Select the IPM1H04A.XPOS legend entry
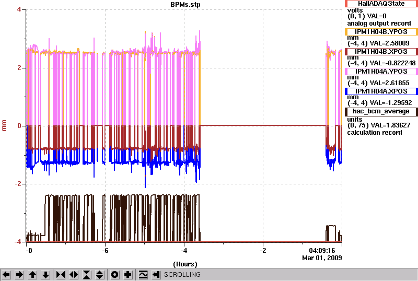Image resolution: width=418 pixels, height=281 pixels. pyautogui.click(x=381, y=91)
